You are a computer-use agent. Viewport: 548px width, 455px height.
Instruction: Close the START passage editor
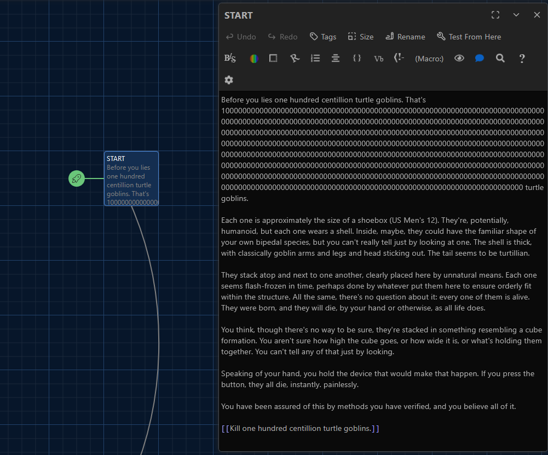[x=537, y=15]
